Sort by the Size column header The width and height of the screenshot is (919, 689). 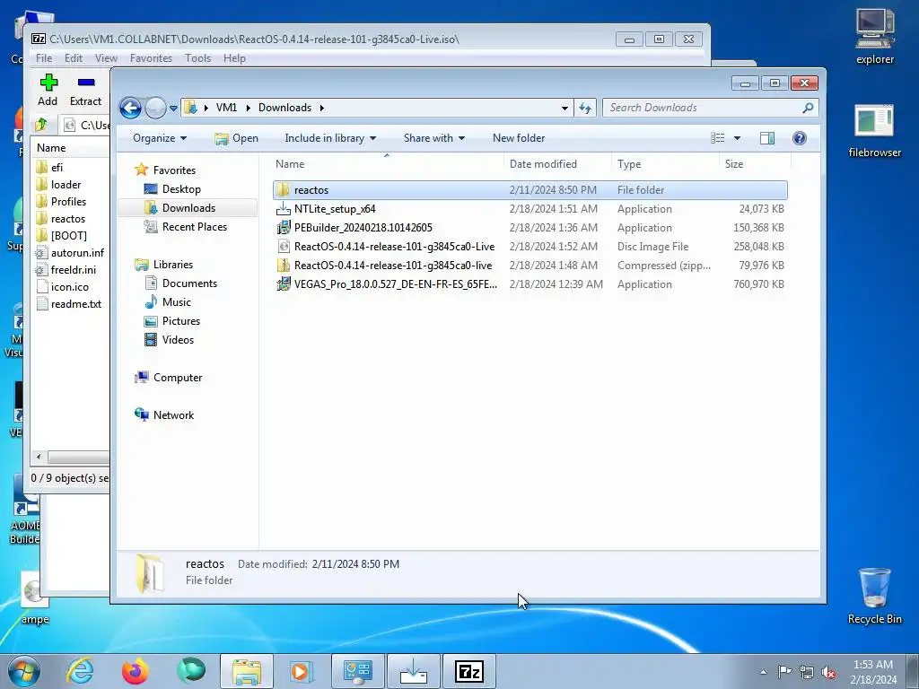755,164
